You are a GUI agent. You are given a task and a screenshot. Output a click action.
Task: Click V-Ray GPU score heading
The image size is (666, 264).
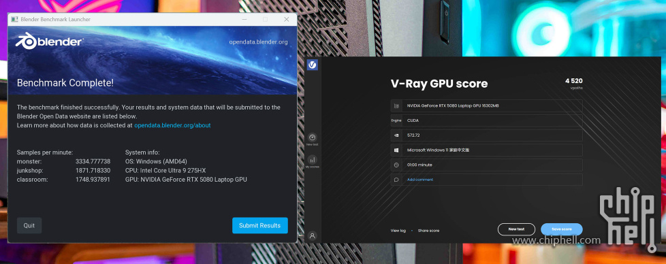click(x=439, y=84)
